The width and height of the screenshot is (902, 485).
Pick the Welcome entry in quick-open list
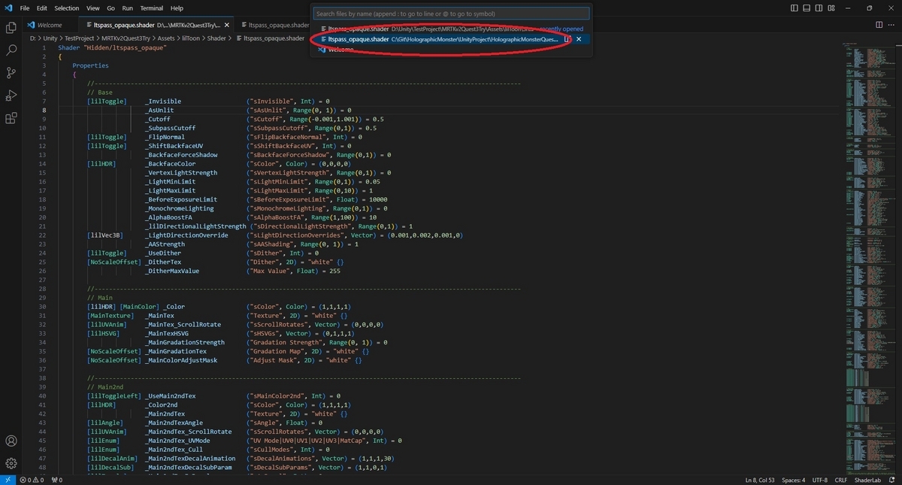[x=452, y=49]
